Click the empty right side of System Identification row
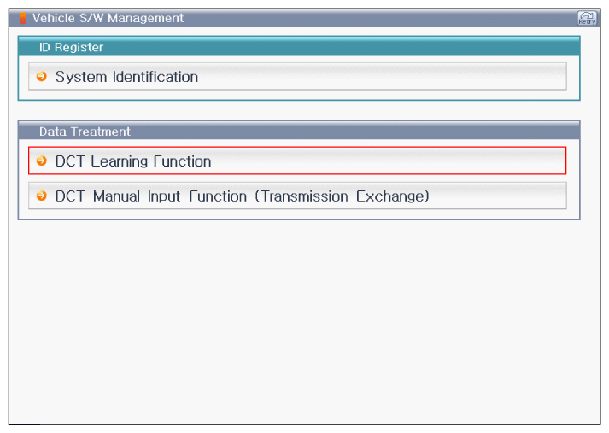Viewport: 609px width, 433px height. click(383, 77)
